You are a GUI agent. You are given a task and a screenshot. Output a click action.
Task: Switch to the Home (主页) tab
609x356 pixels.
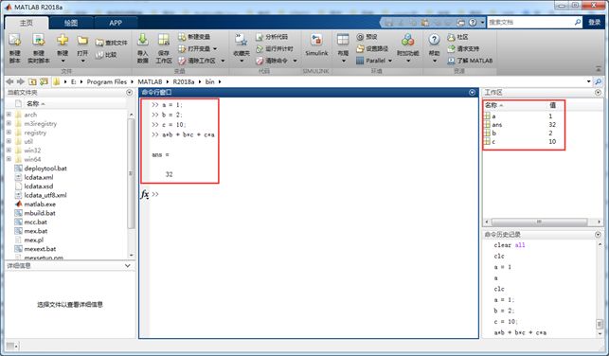point(27,23)
